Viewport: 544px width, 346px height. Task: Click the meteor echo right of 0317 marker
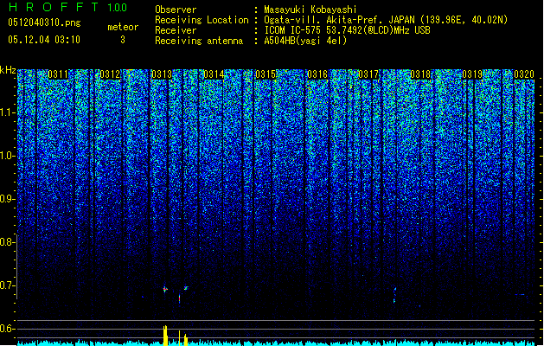coord(394,295)
